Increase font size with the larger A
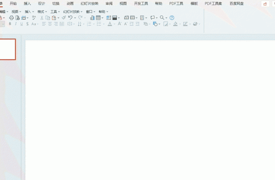This screenshot has width=275, height=180. click(120, 24)
